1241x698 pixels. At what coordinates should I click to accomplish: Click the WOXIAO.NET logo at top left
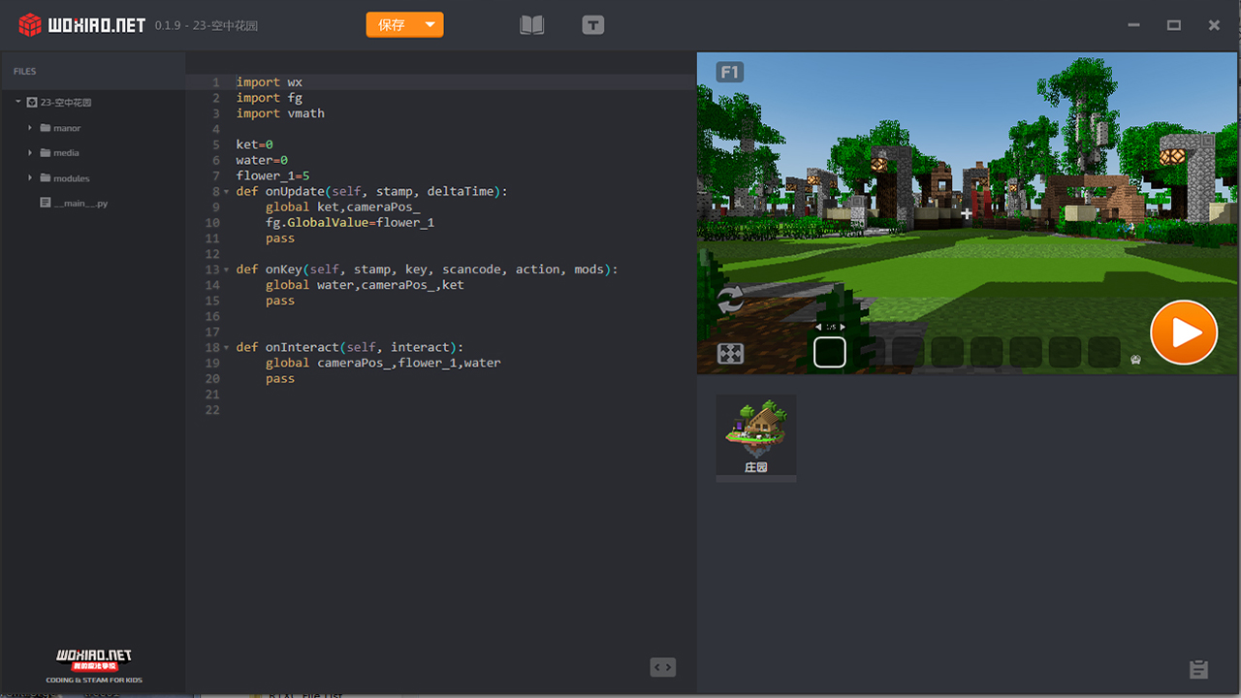(x=83, y=25)
